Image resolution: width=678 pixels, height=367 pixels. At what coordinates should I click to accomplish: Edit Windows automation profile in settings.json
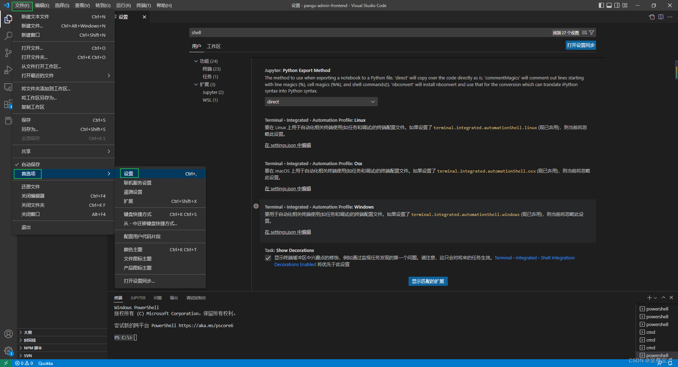(x=288, y=232)
